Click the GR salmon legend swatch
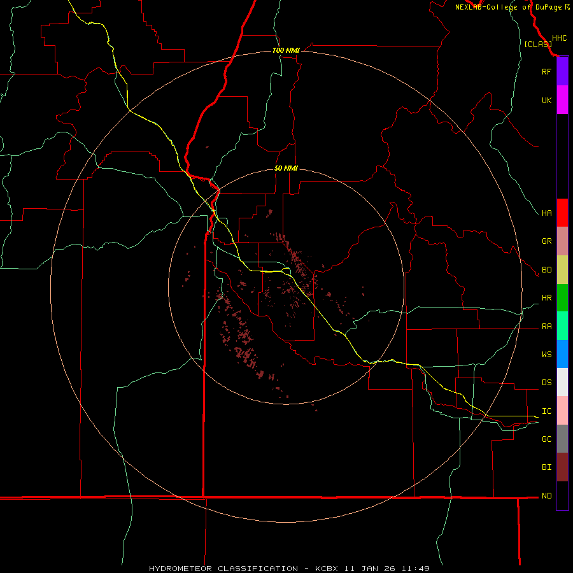 [x=562, y=241]
